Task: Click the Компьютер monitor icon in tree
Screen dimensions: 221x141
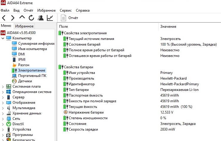Action: click(9, 38)
